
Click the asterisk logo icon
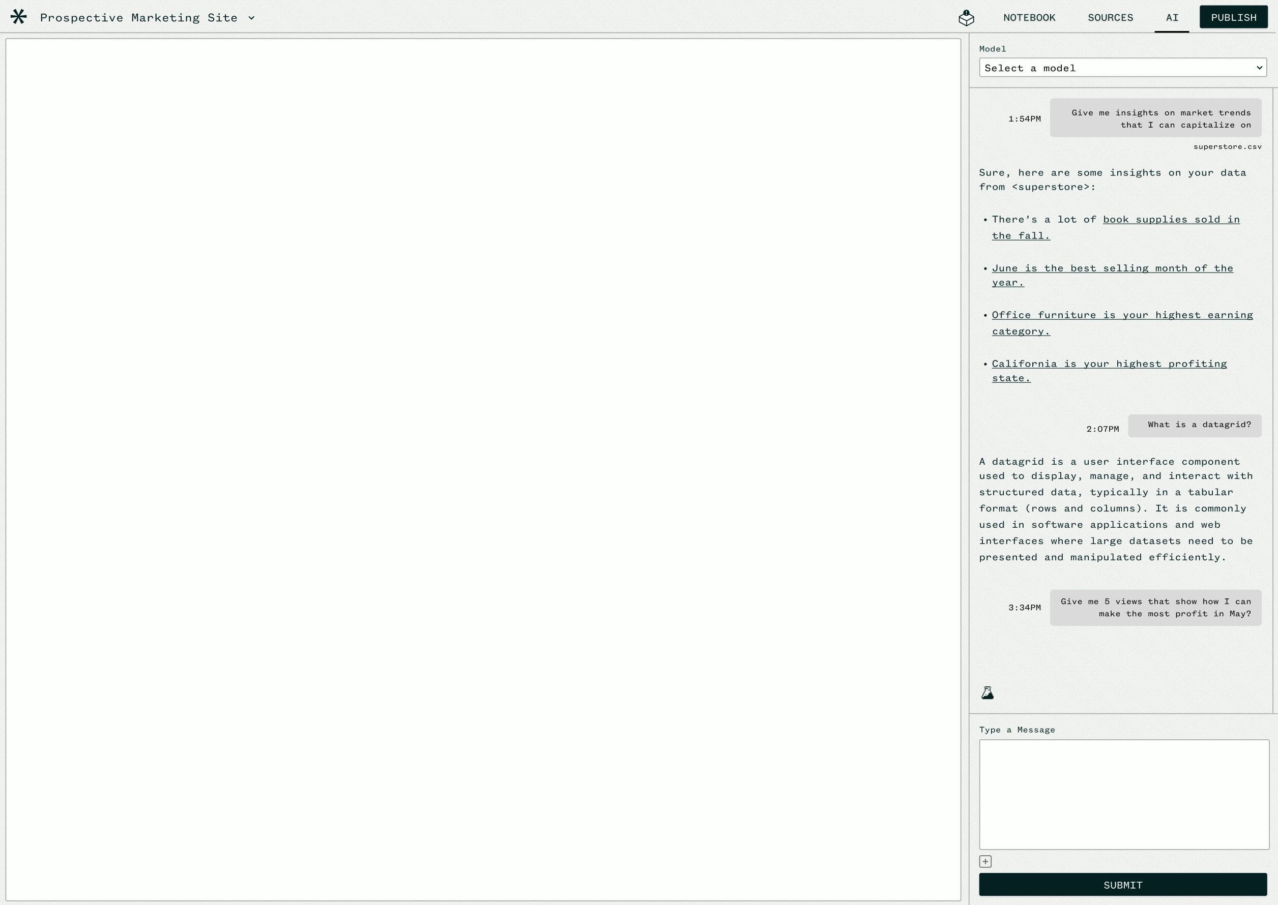pos(18,17)
